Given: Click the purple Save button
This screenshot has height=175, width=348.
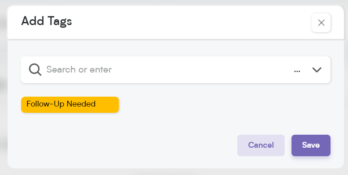Looking at the screenshot, I should pyautogui.click(x=311, y=145).
